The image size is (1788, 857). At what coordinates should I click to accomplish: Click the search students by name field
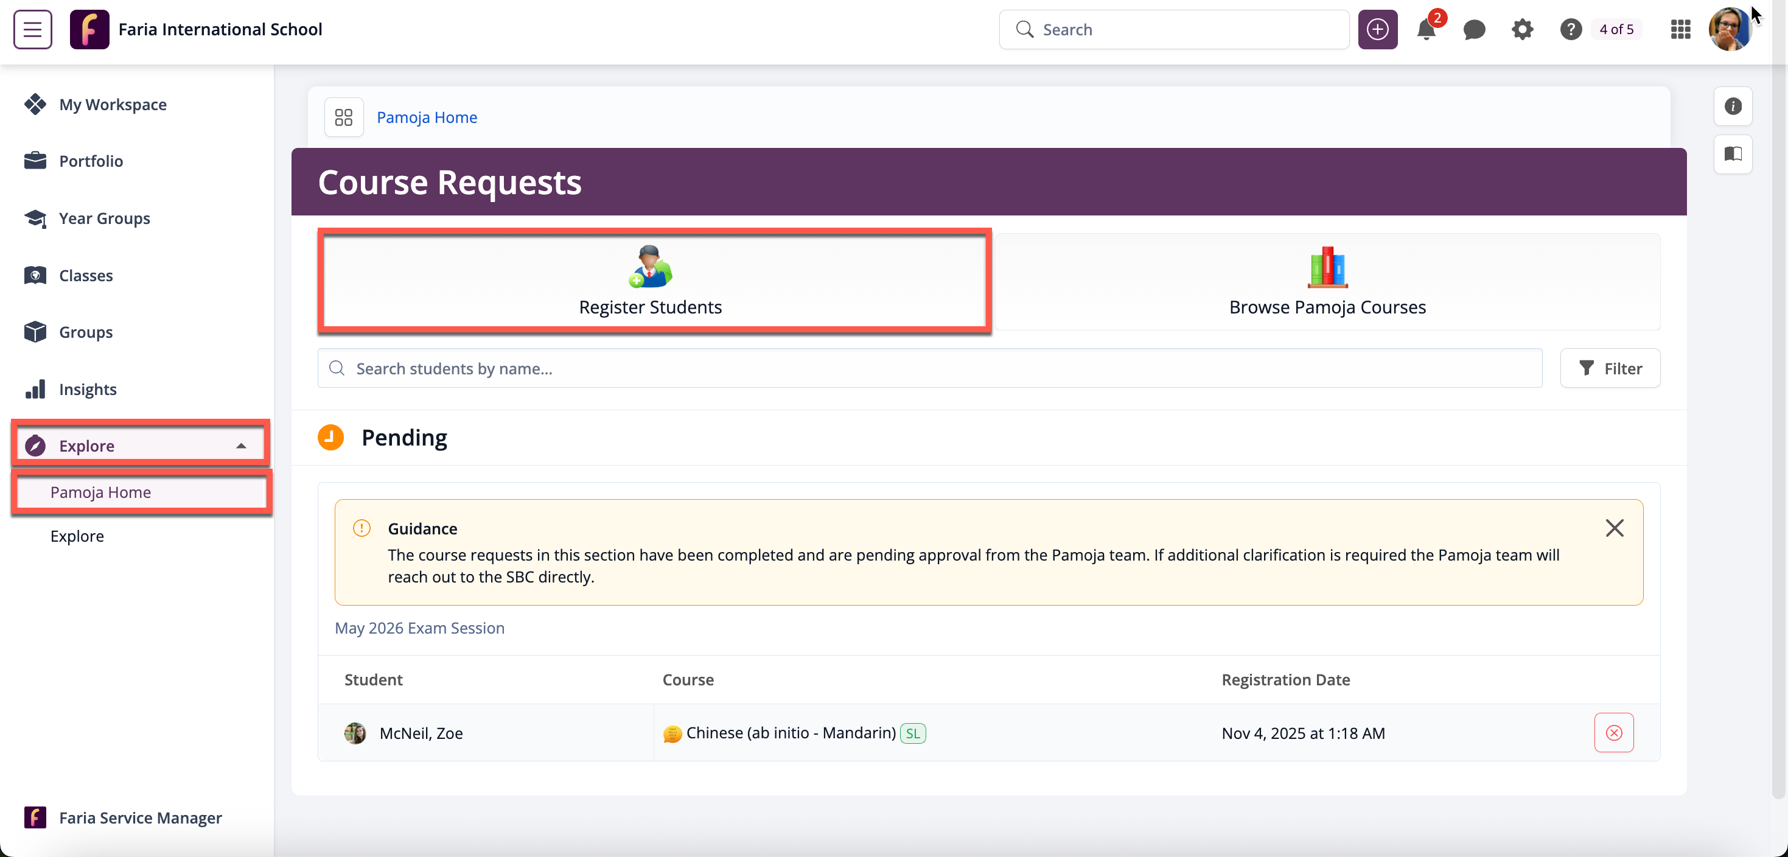click(930, 368)
